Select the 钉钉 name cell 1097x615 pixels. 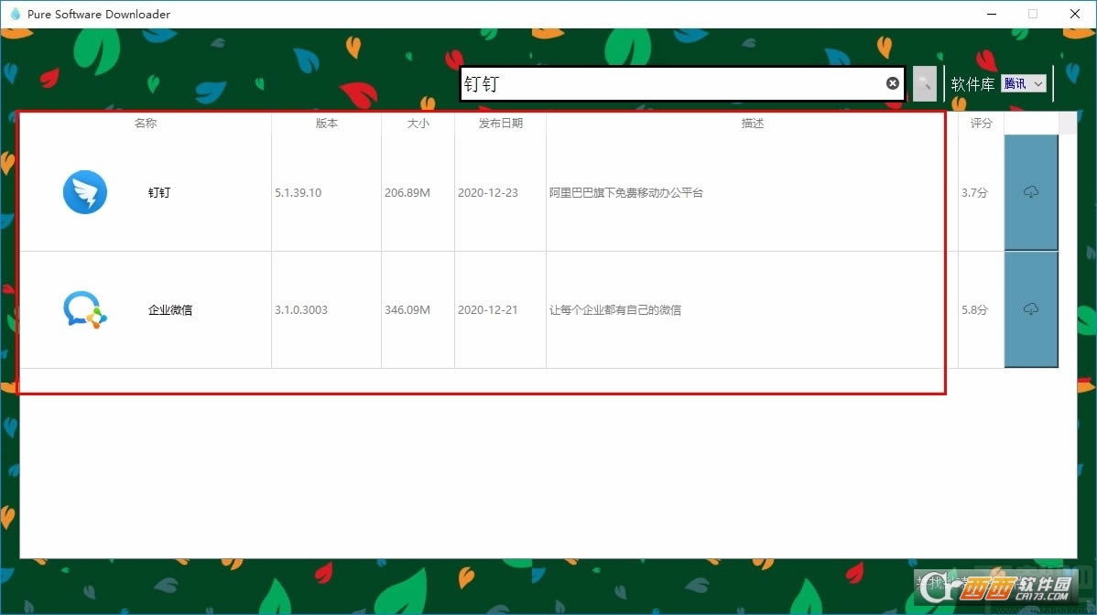coord(159,192)
